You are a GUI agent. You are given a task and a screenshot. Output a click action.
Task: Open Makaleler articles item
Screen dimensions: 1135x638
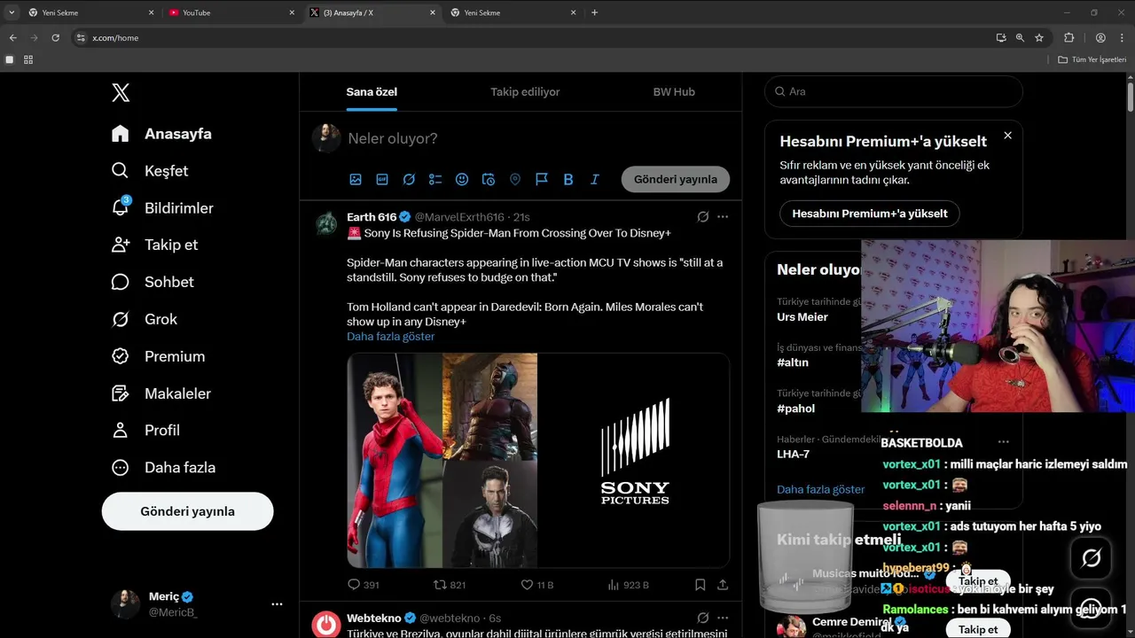tap(160, 393)
